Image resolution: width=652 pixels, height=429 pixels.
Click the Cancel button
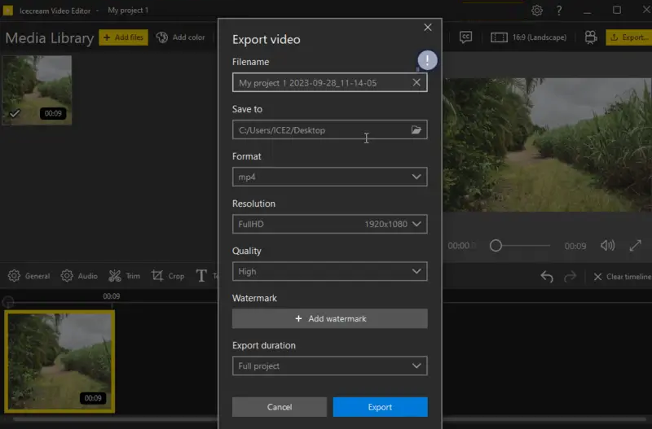click(280, 407)
